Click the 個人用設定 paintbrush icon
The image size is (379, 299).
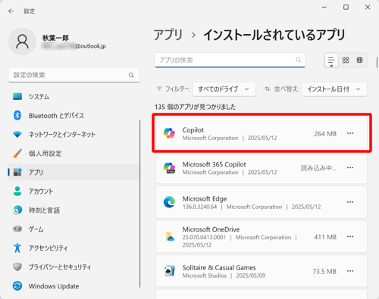click(17, 153)
